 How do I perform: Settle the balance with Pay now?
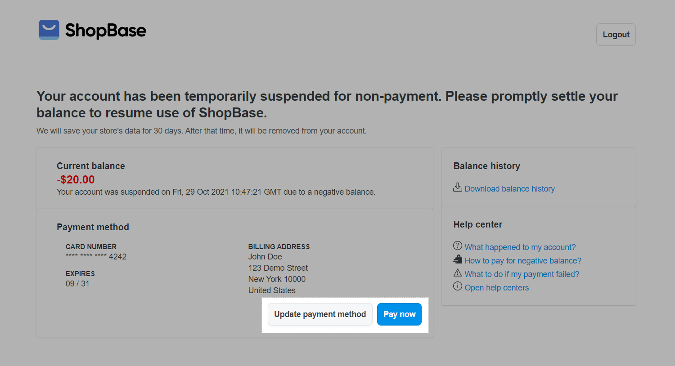(399, 314)
